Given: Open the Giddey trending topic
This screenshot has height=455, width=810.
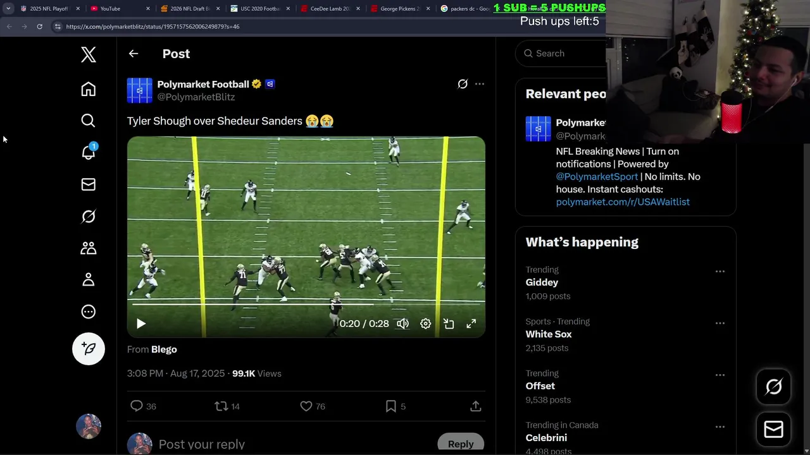Looking at the screenshot, I should 542,282.
